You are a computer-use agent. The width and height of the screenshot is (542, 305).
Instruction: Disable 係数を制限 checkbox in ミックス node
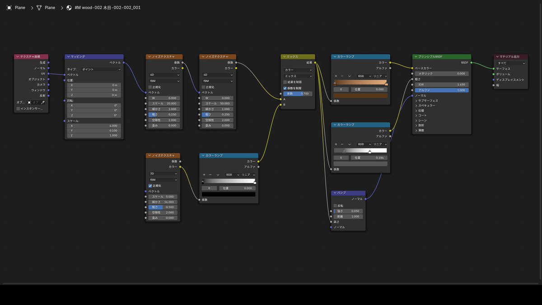coord(285,88)
